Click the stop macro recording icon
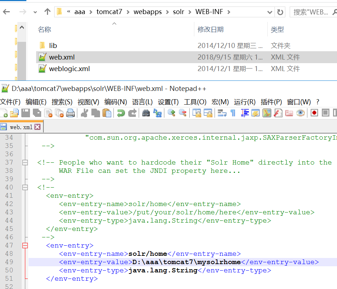The width and height of the screenshot is (337, 289). pyautogui.click(x=325, y=113)
